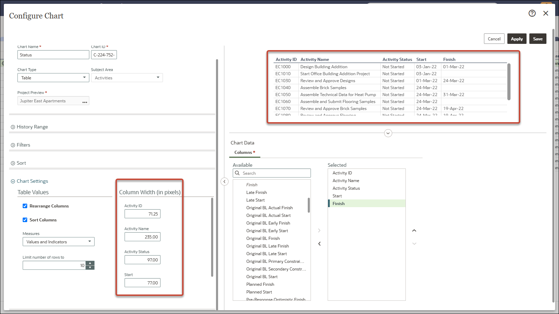Select Late Finish in Available list
Screen dimensions: 559x314
pos(256,193)
